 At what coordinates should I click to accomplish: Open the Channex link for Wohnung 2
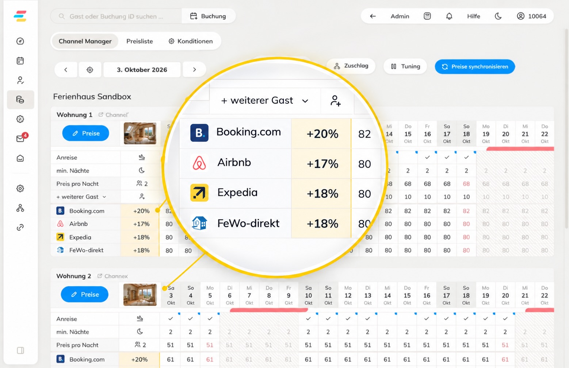click(x=112, y=276)
